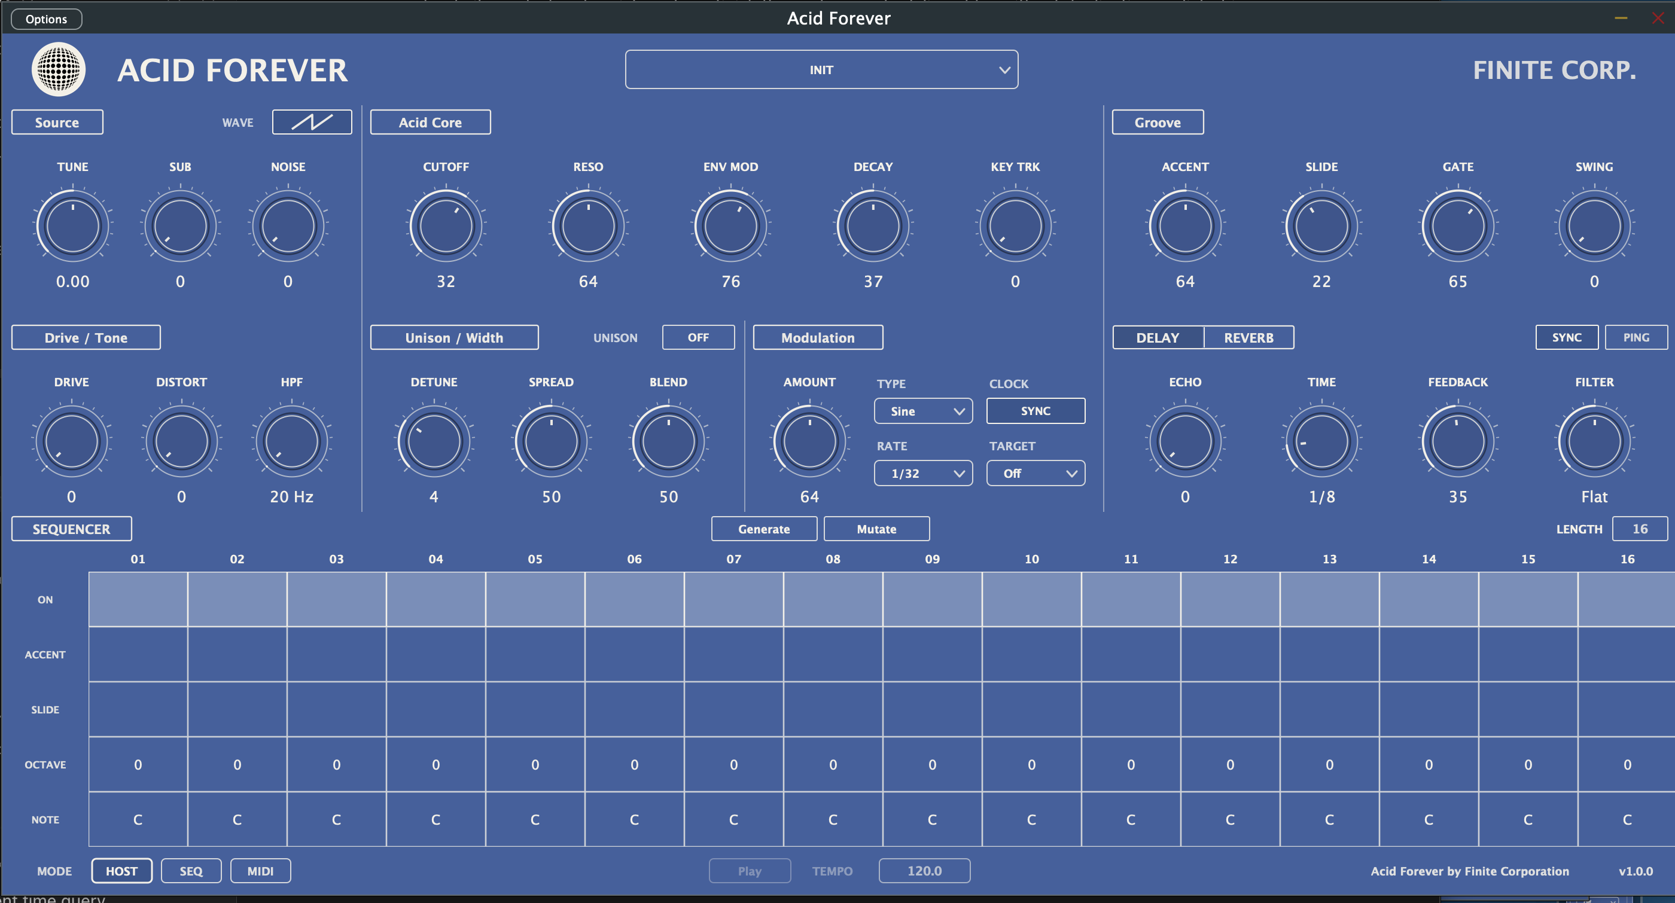Click the BLEND knob
Viewport: 1675px width, 903px height.
668,441
